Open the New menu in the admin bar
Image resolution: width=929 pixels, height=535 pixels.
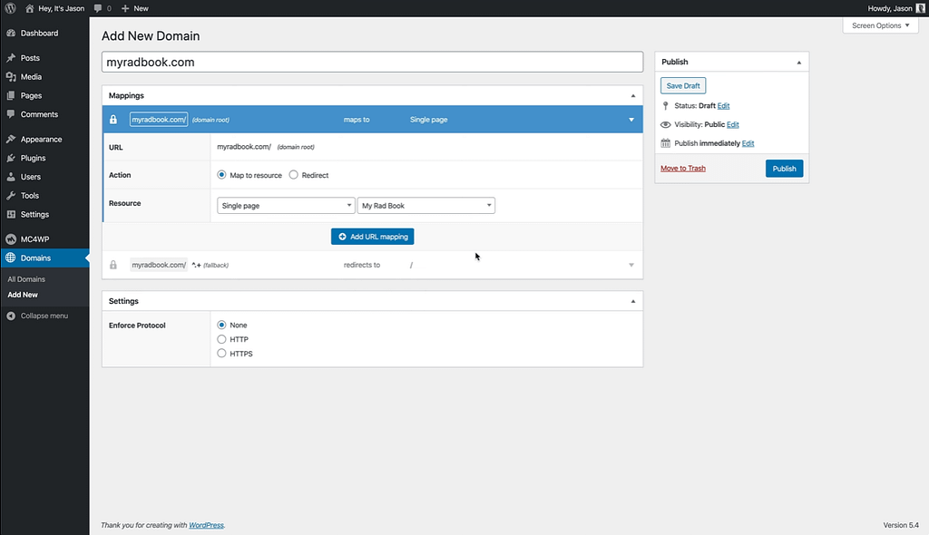pos(134,8)
